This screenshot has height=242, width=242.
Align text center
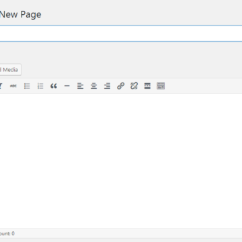94,86
